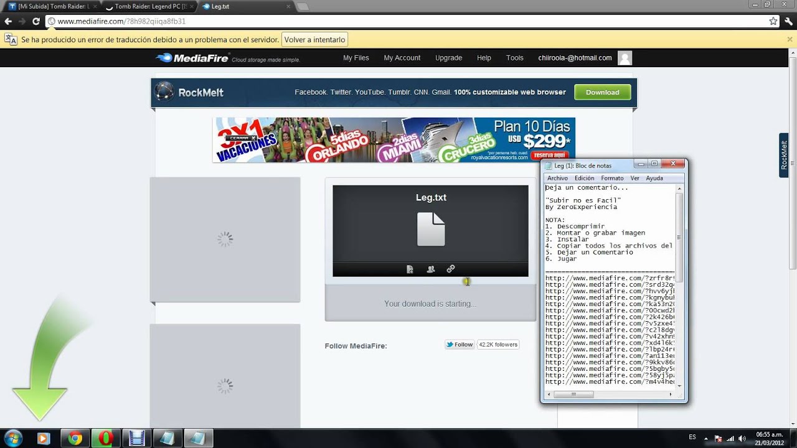This screenshot has width=797, height=448.
Task: Show hidden system tray icons
Action: click(706, 438)
